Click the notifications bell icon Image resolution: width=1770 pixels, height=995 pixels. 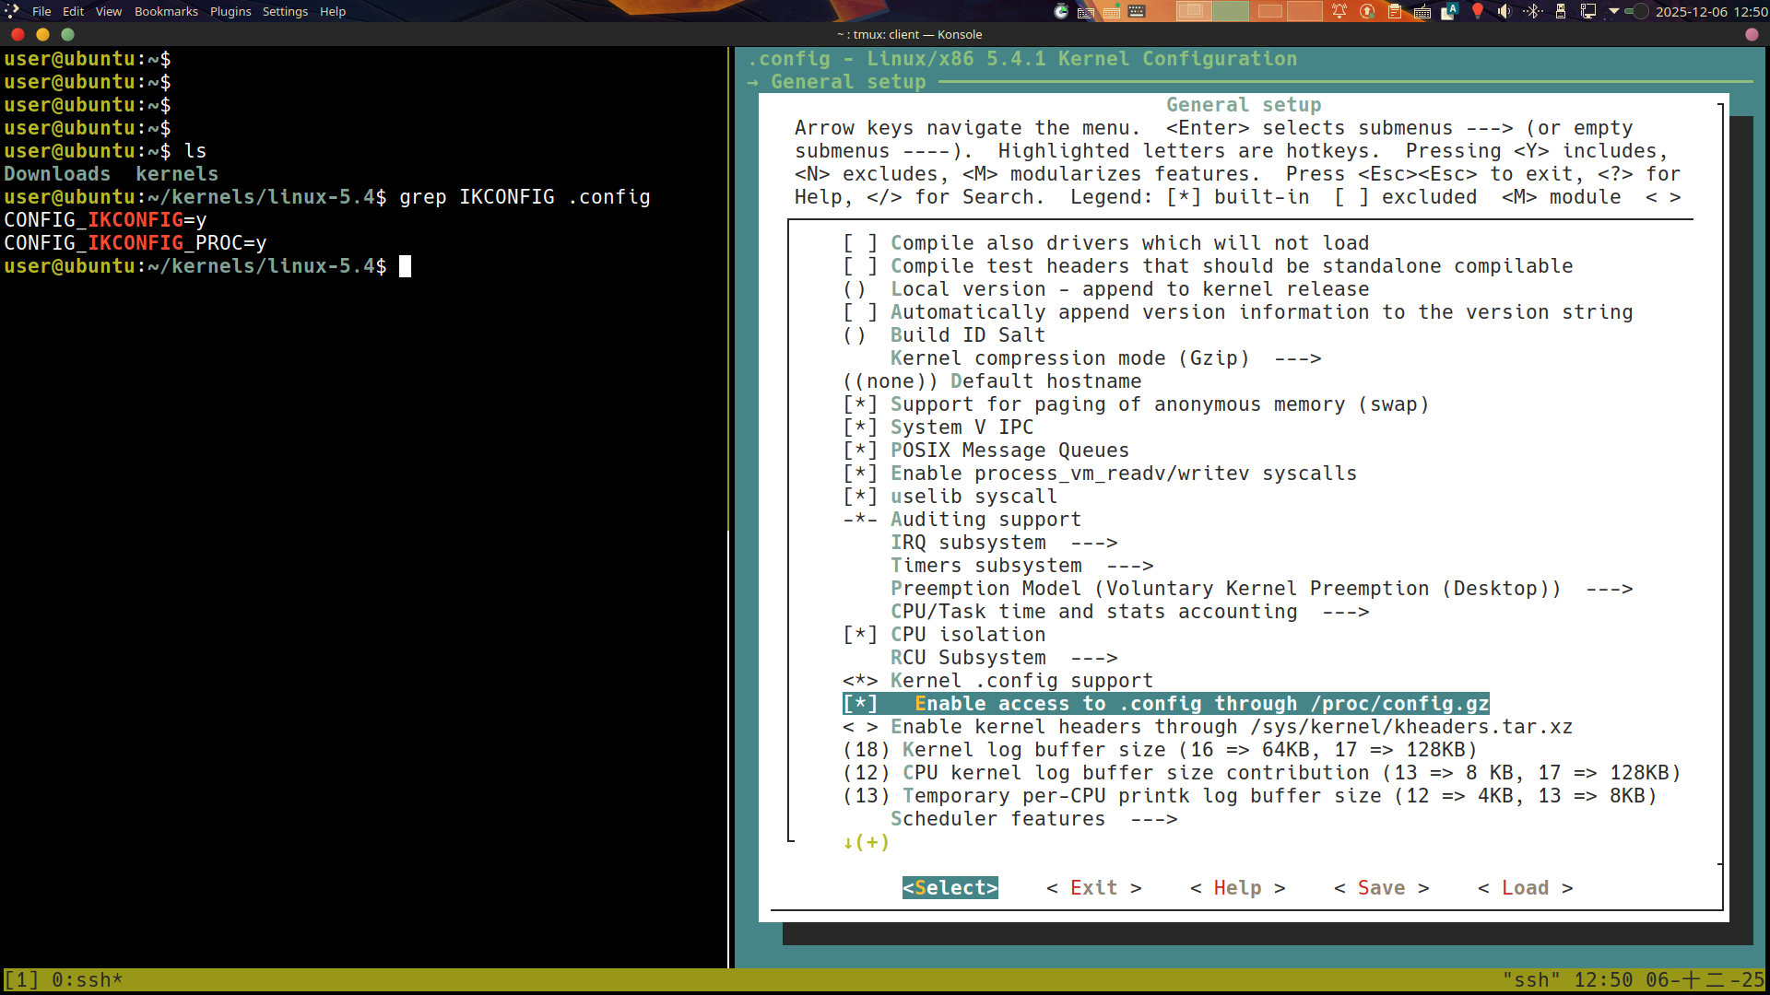tap(1339, 11)
